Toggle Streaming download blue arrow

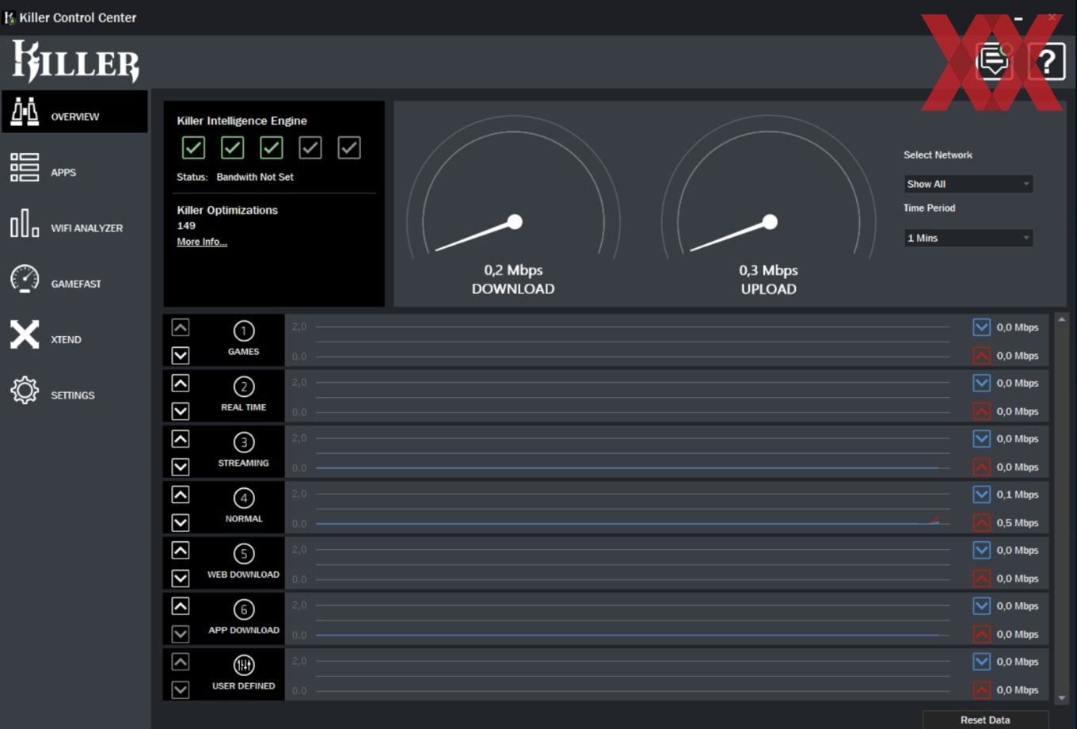click(981, 439)
